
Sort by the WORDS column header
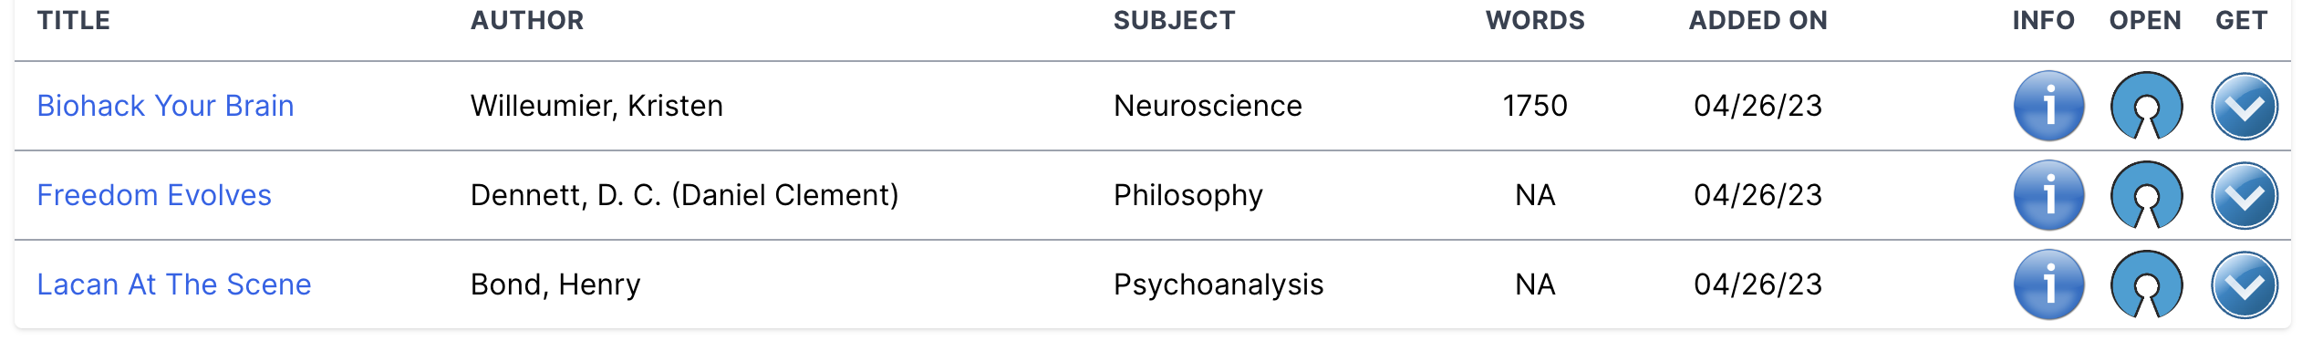point(1535,20)
